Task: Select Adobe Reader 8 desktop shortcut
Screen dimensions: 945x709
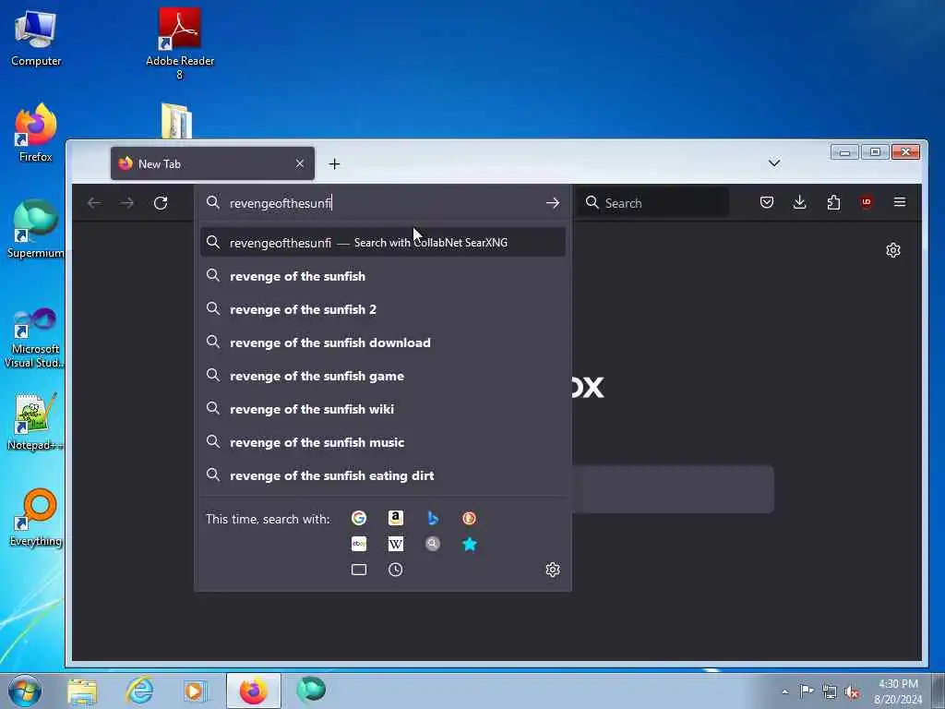Action: (180, 43)
